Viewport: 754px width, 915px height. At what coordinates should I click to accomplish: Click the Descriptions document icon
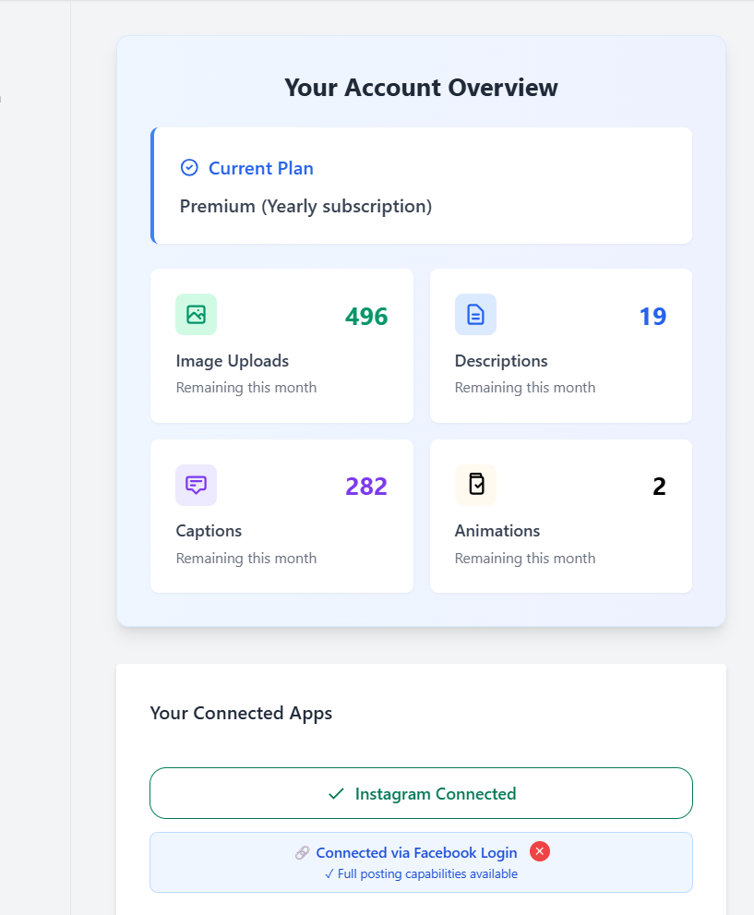click(x=475, y=314)
